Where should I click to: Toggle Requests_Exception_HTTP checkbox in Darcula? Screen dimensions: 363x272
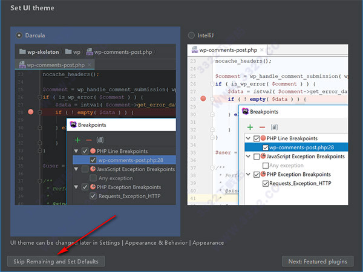click(93, 196)
